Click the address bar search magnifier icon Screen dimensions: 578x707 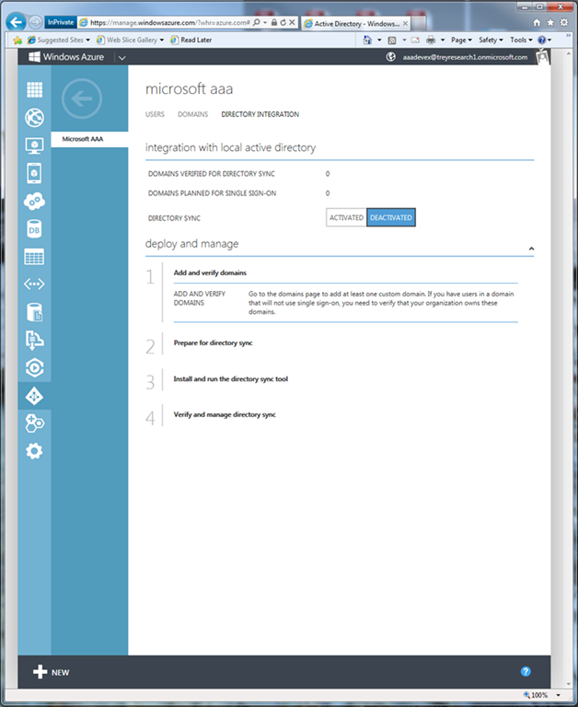coord(257,22)
